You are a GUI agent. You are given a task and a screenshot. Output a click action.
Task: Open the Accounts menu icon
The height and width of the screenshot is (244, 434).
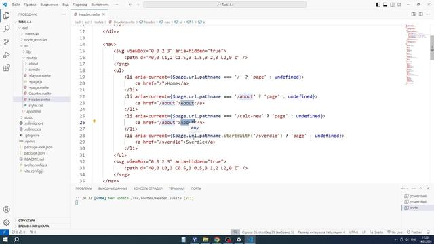pyautogui.click(x=7, y=209)
